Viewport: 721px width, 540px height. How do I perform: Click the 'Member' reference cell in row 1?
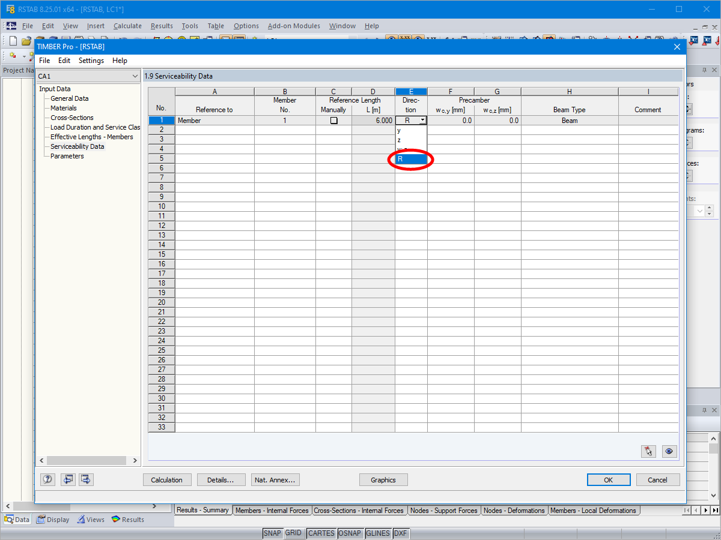coord(214,121)
